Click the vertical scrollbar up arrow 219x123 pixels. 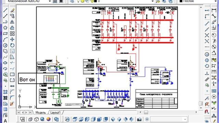click(201, 7)
